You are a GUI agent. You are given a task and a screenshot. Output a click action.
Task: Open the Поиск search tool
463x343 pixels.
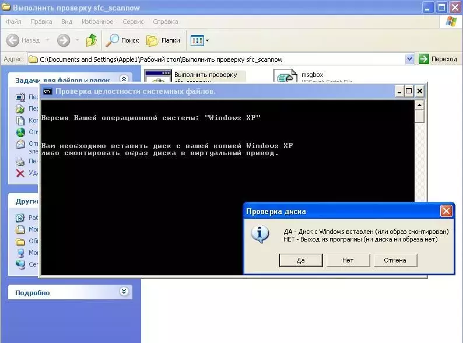[122, 40]
